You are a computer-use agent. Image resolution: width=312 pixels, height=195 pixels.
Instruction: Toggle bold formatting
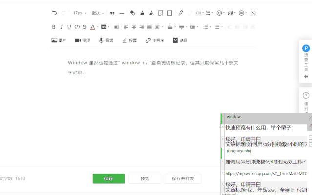(x=54, y=27)
